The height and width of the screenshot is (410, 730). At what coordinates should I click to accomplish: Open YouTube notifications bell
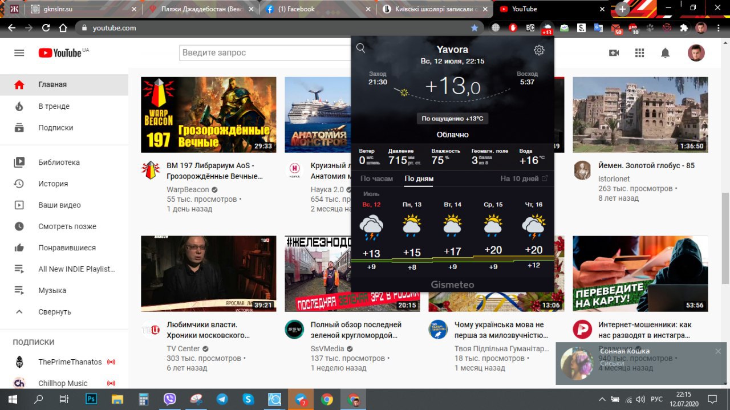(x=665, y=52)
